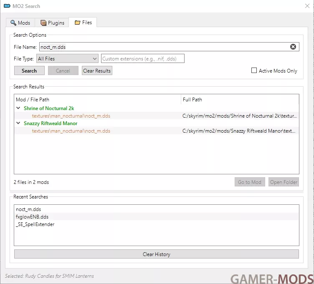The height and width of the screenshot is (284, 314).
Task: Click the Plugins tab box icon
Action: pyautogui.click(x=43, y=23)
